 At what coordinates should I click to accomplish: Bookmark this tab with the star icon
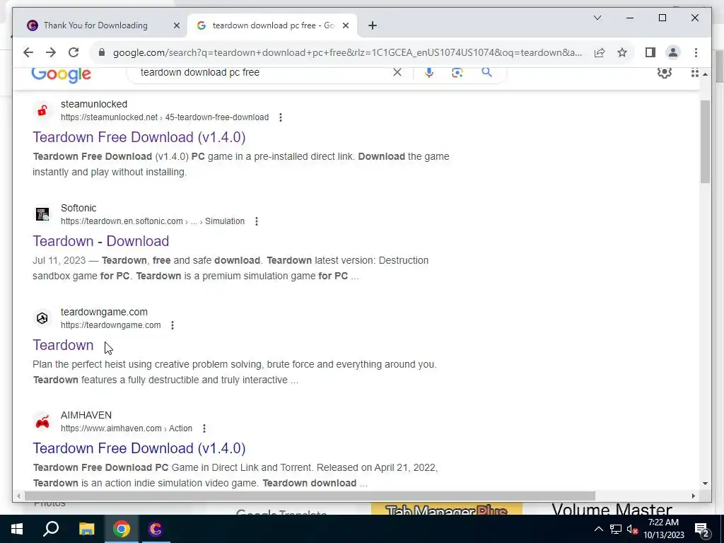pyautogui.click(x=622, y=52)
